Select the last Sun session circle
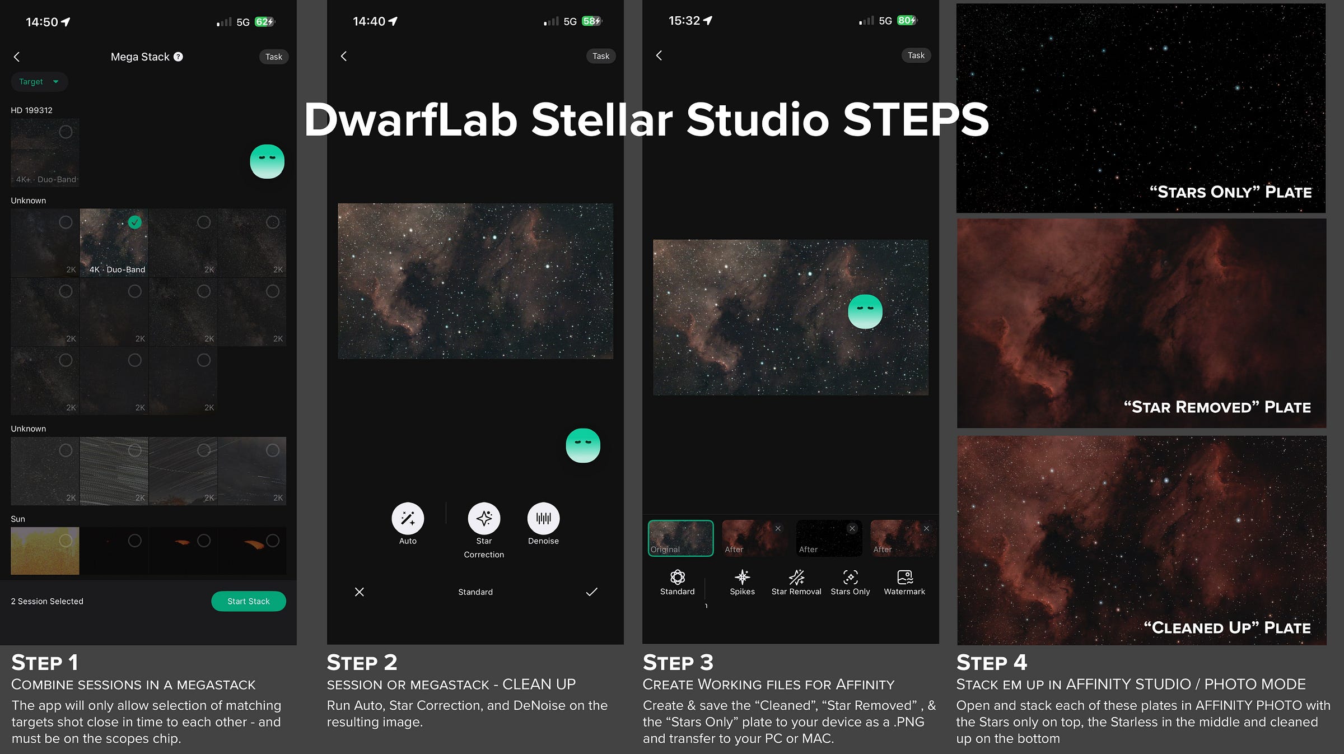 pyautogui.click(x=273, y=541)
